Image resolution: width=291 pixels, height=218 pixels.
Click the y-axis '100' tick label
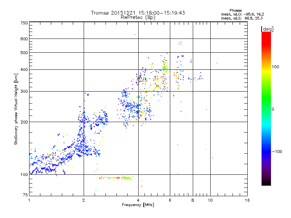(24, 175)
